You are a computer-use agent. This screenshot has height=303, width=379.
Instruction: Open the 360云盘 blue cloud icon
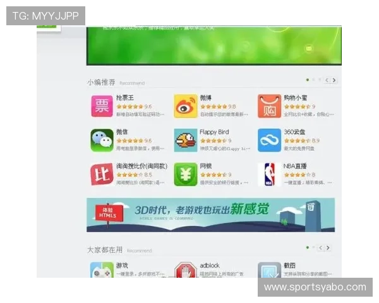(x=269, y=140)
